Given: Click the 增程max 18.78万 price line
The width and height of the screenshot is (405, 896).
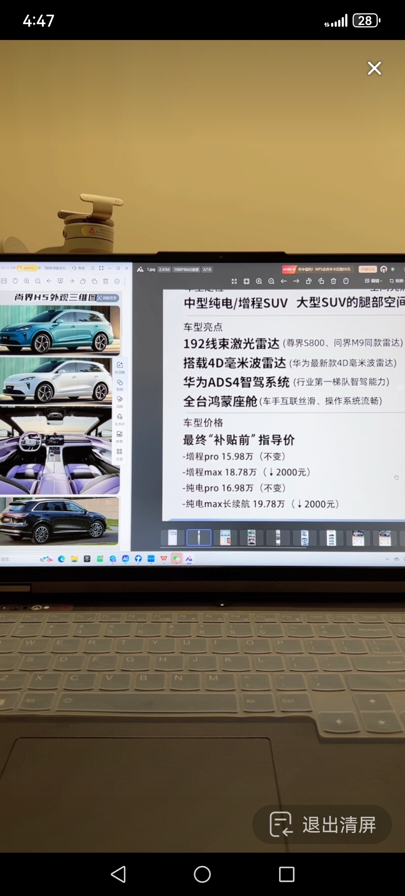Looking at the screenshot, I should pos(246,472).
